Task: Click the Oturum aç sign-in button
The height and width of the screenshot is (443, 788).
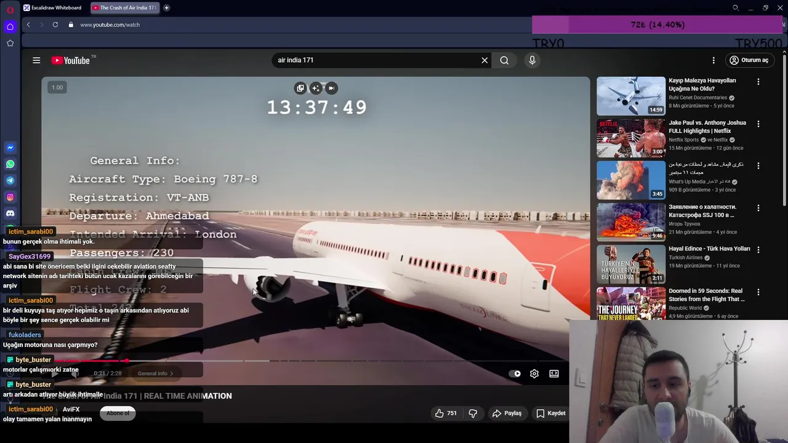Action: (x=749, y=60)
